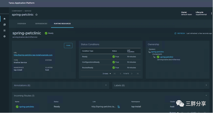Click green check in Ownership tree
213x113 pixels.
click(158, 57)
